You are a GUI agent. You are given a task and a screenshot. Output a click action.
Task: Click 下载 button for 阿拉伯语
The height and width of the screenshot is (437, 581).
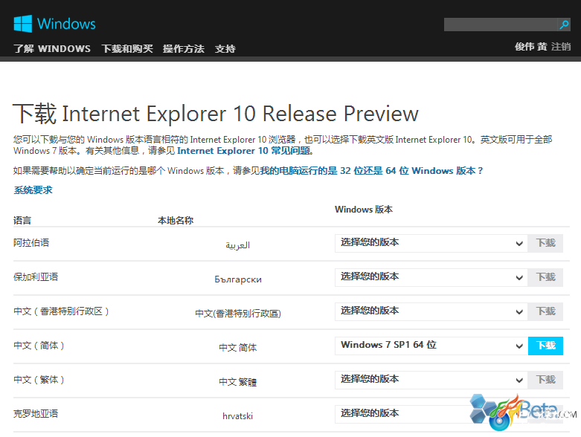pos(545,243)
